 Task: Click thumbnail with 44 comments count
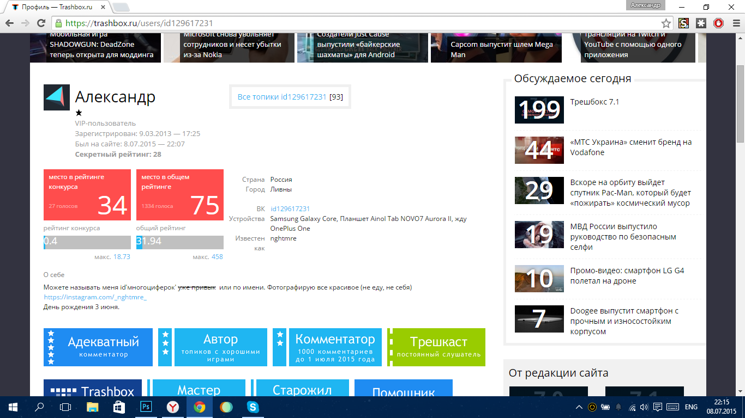[539, 150]
